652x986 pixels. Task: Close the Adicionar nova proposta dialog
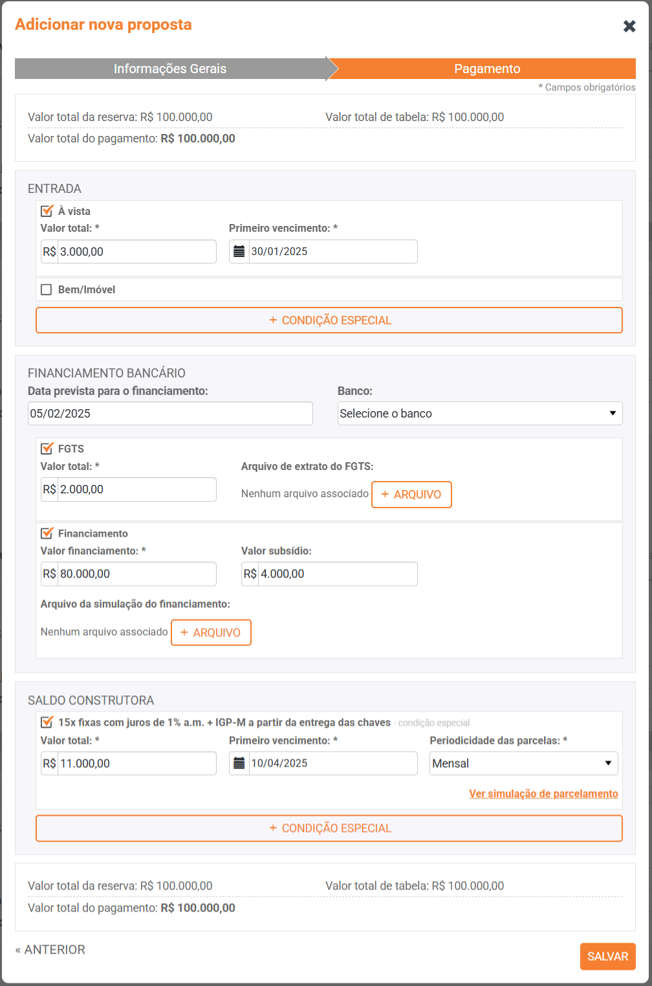629,27
